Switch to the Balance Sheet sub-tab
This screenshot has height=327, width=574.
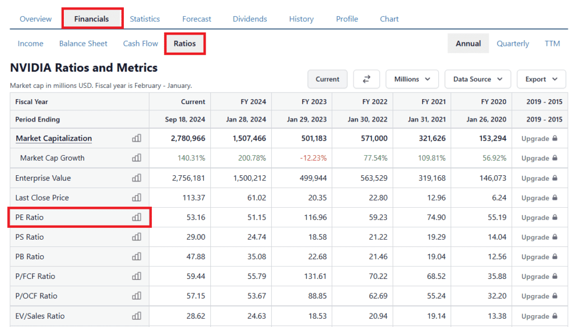coord(83,44)
